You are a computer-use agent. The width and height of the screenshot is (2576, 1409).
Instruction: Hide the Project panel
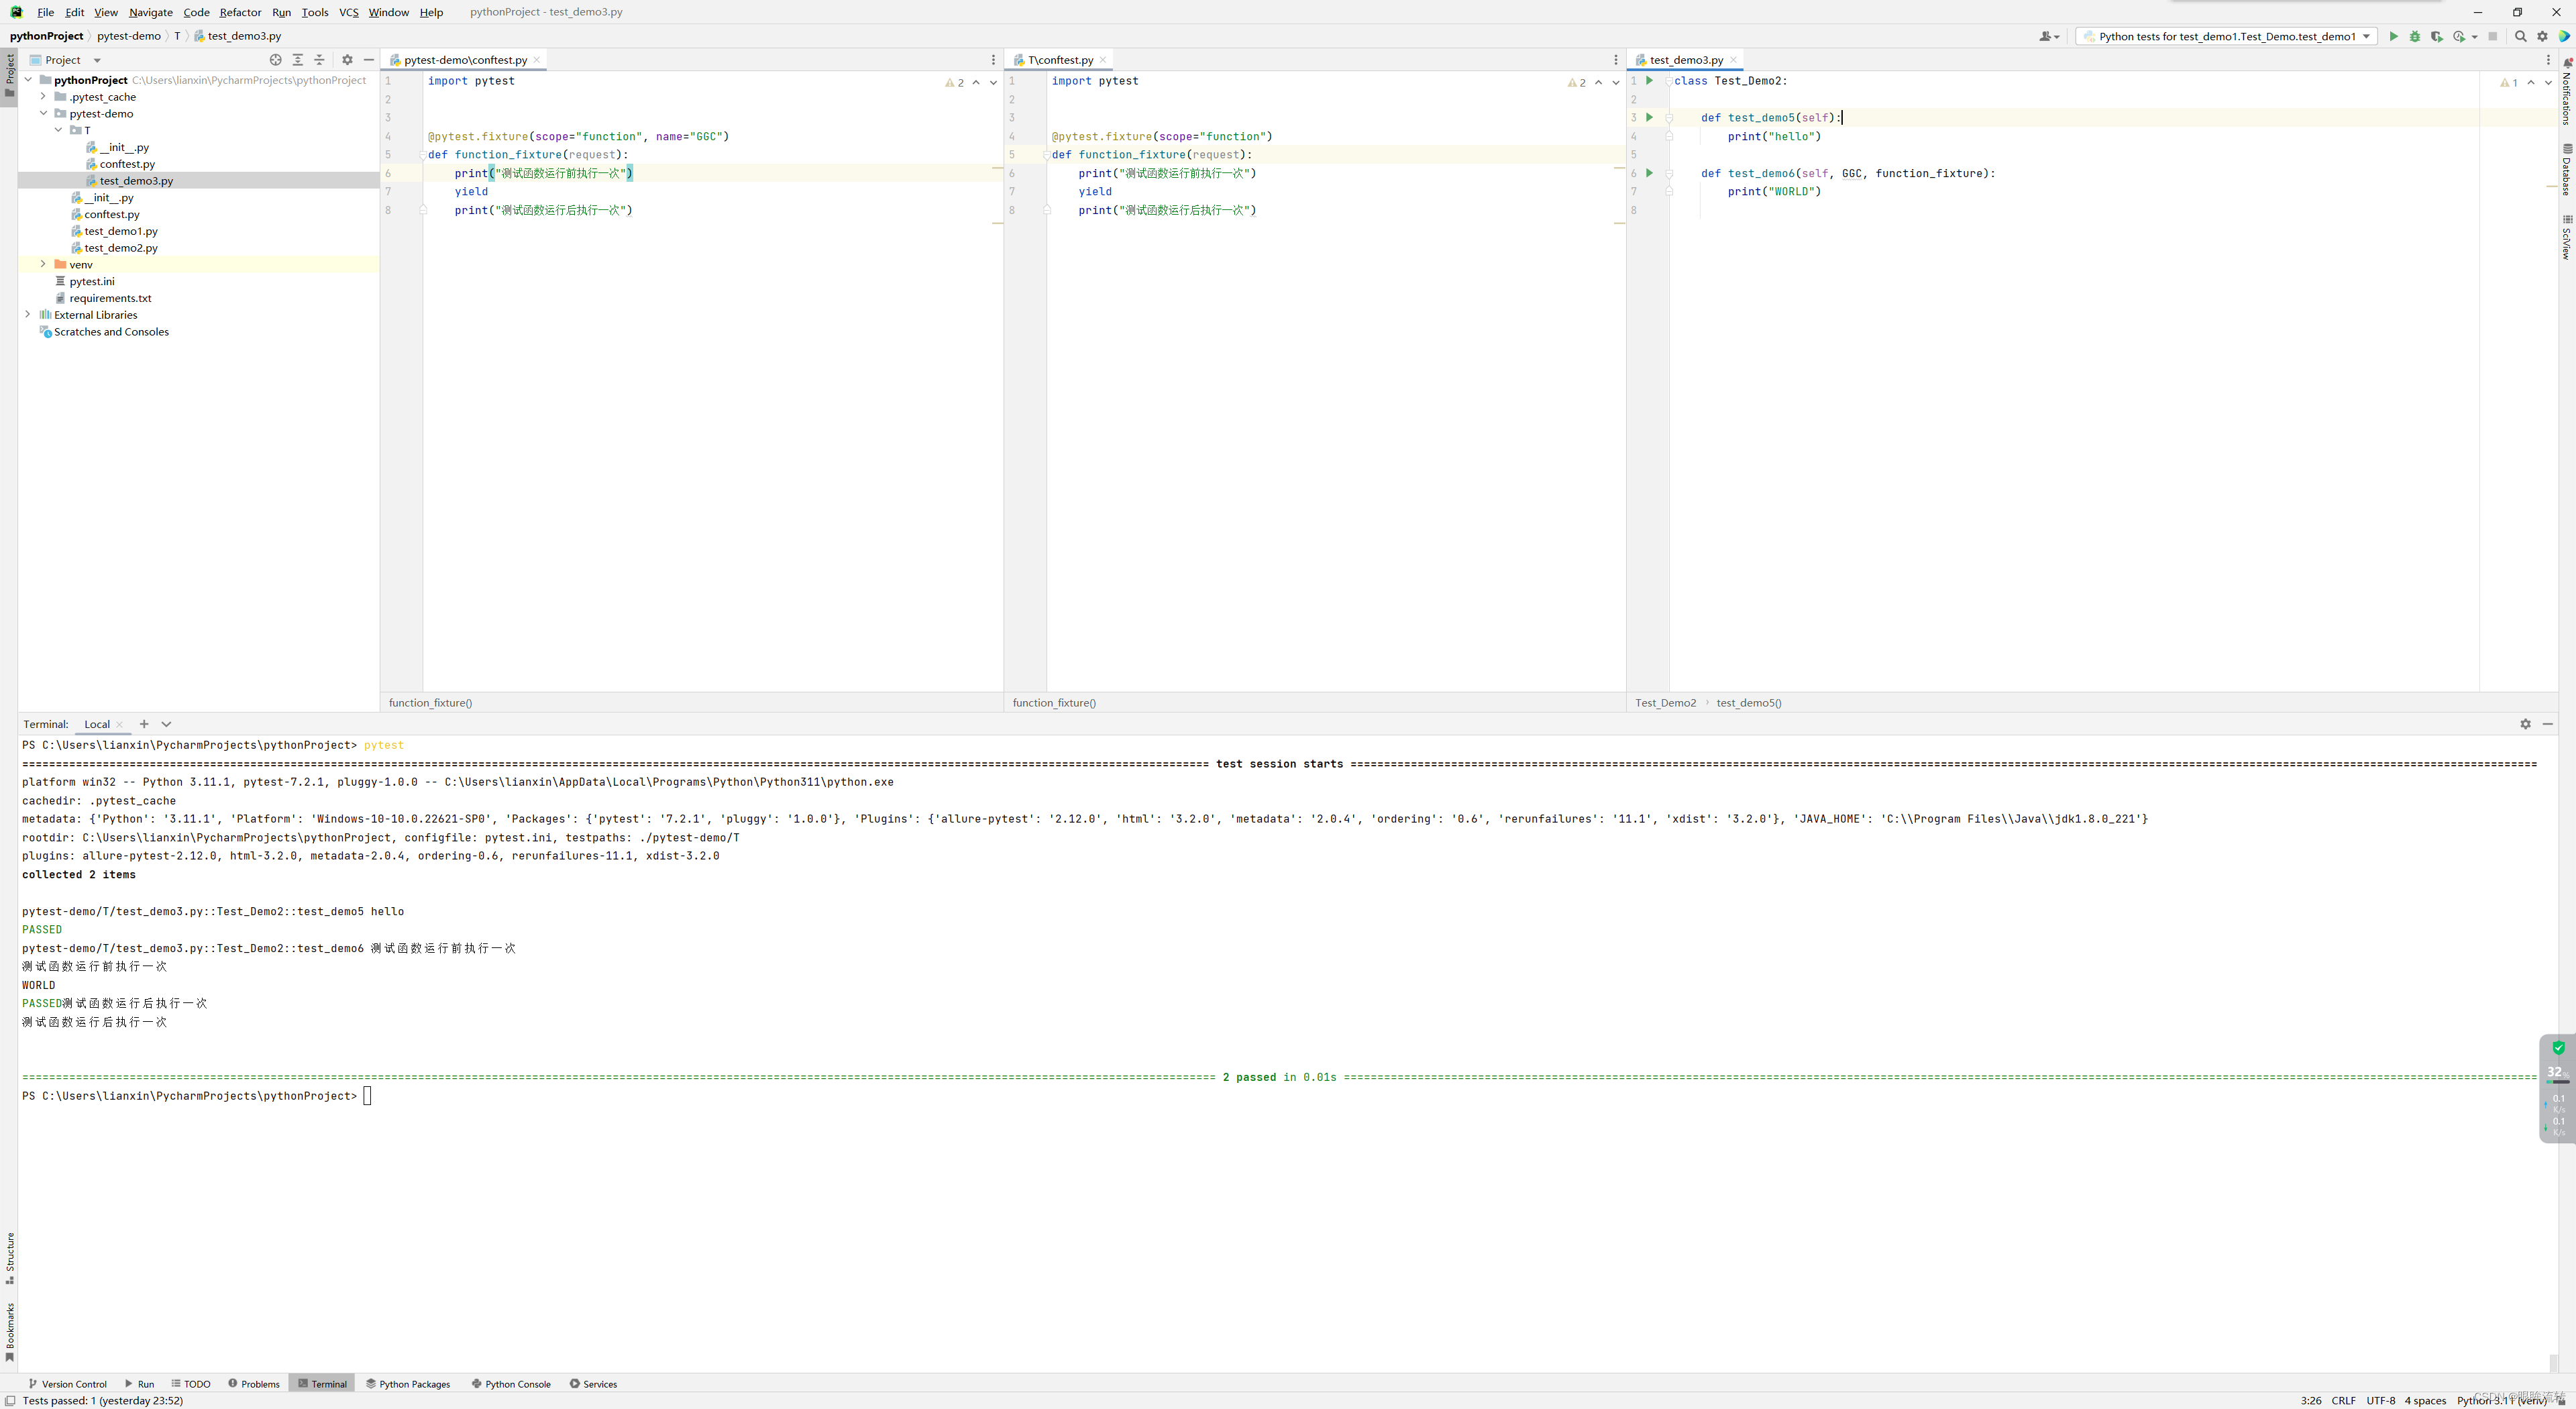pyautogui.click(x=368, y=60)
